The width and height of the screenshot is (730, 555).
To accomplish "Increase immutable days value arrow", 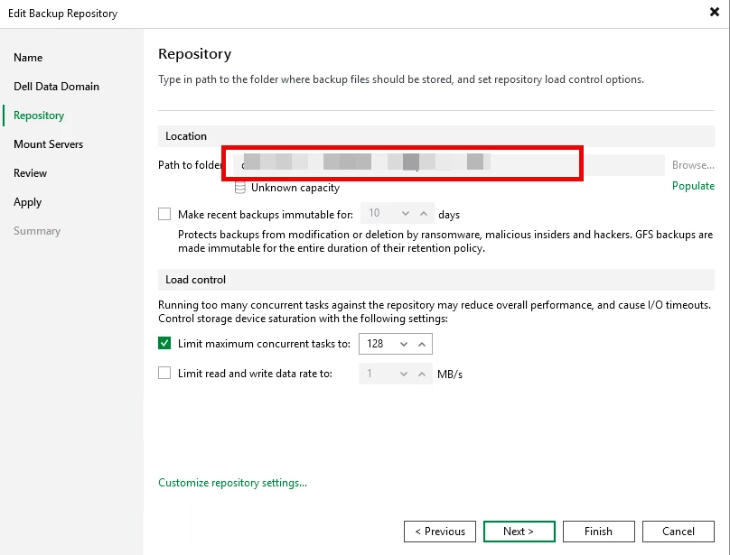I will pos(423,214).
